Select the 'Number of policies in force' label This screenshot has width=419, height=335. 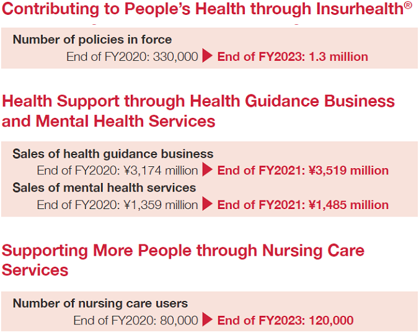click(92, 40)
